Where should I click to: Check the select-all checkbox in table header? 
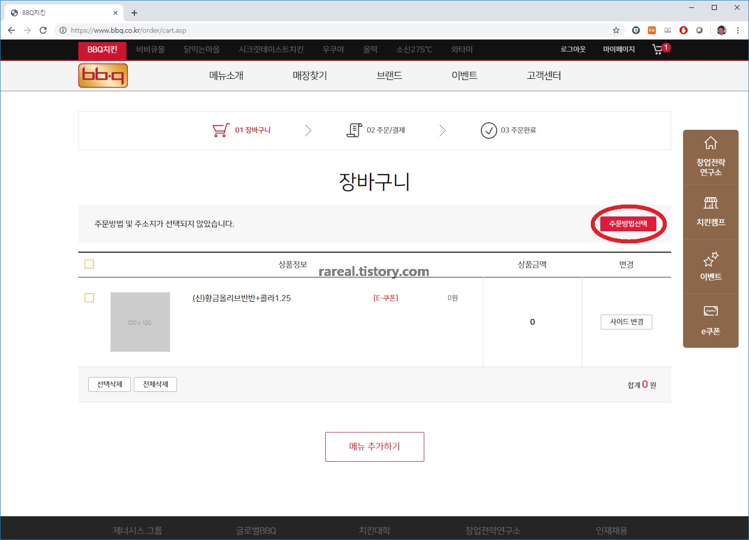[x=89, y=264]
